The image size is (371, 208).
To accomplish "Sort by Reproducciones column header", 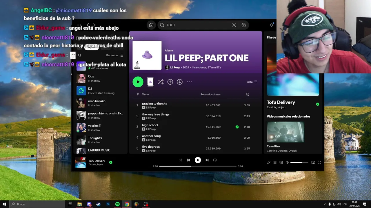I will pyautogui.click(x=210, y=94).
